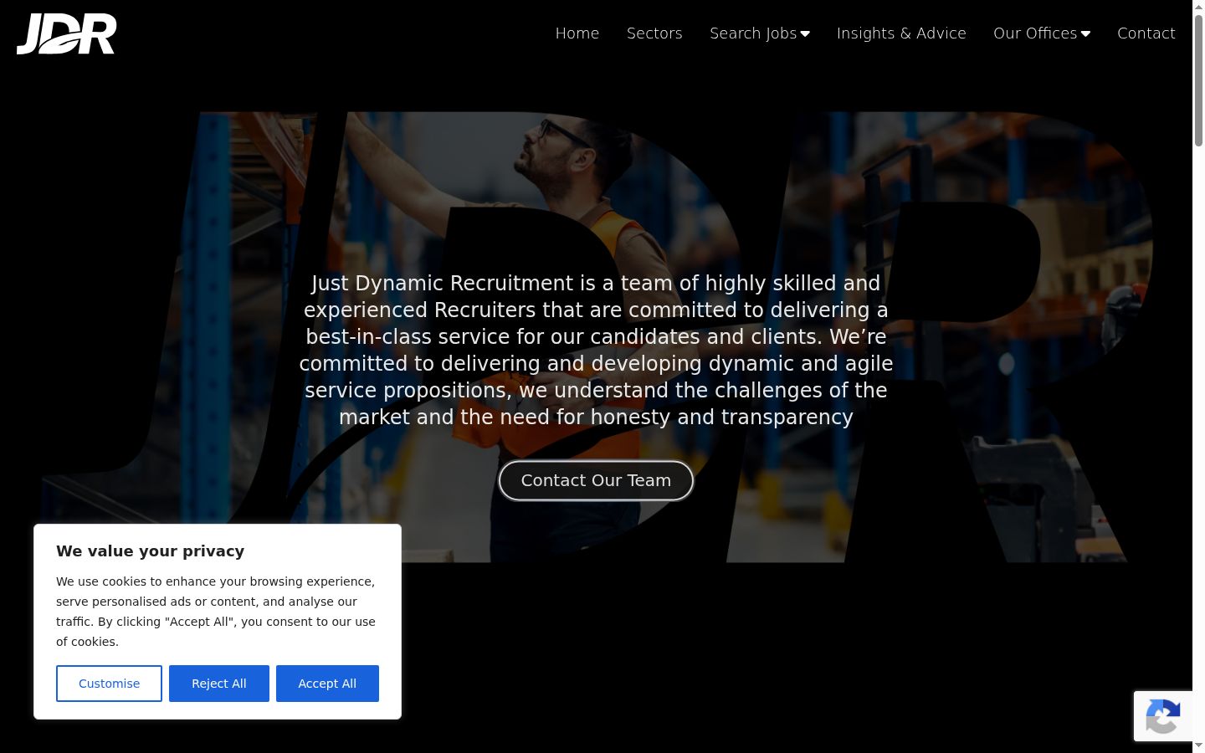Click the page vertical scrollbar thumb
Image resolution: width=1205 pixels, height=753 pixels.
(1198, 80)
